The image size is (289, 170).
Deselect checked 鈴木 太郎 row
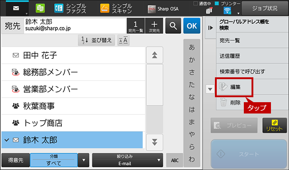pos(72,140)
